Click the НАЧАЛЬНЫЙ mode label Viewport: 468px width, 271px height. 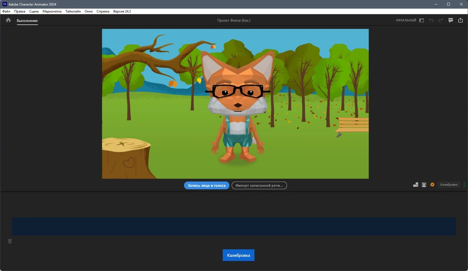[406, 20]
